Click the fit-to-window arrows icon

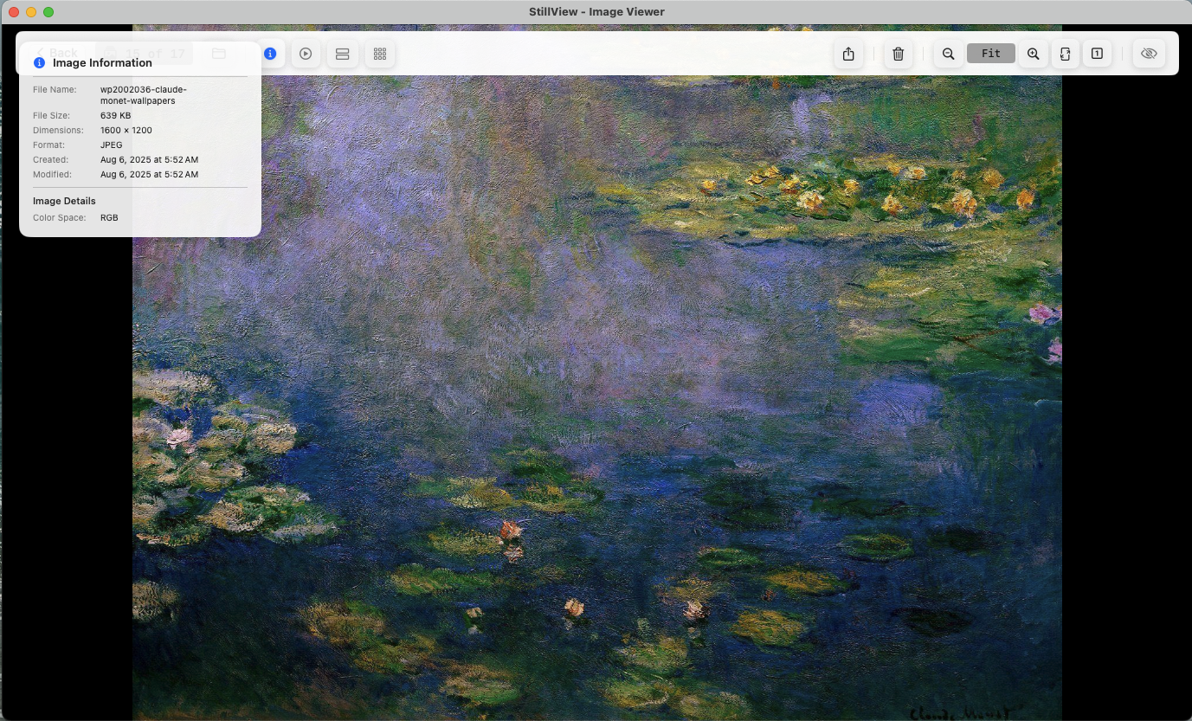(x=1065, y=54)
